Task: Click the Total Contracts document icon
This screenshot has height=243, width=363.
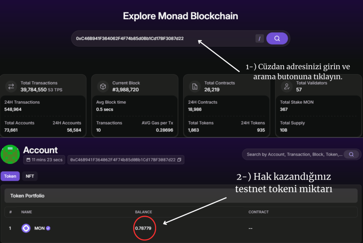Action: pos(194,86)
